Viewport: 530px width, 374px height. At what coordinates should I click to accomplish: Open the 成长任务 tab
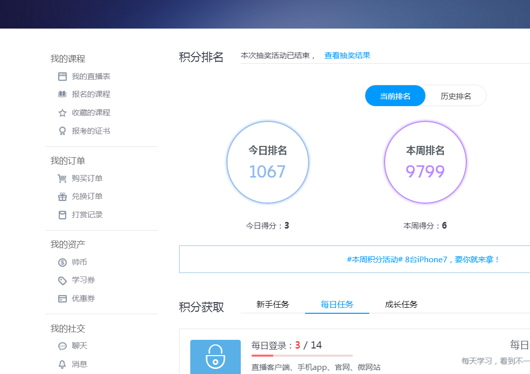pyautogui.click(x=401, y=305)
